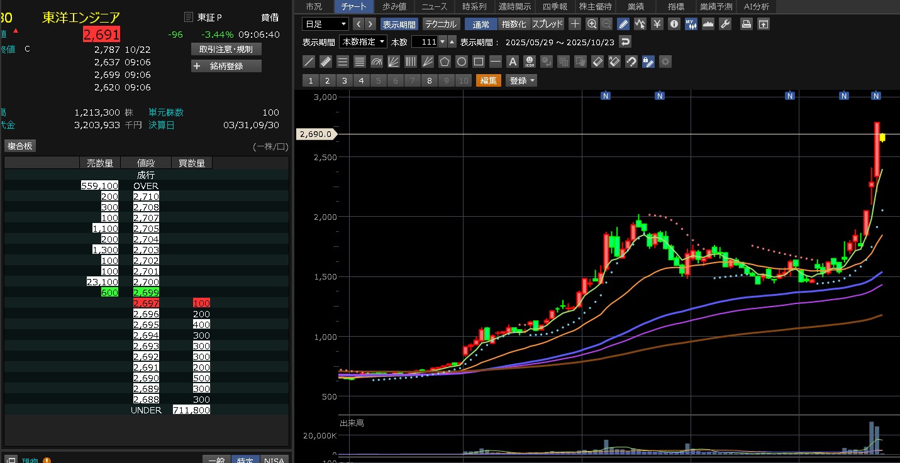Click the yen price display icon
This screenshot has width=900, height=463.
coord(657,25)
